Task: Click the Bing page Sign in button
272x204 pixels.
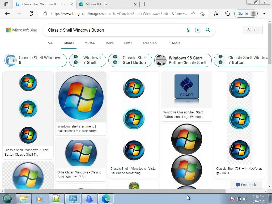Action: [x=253, y=30]
